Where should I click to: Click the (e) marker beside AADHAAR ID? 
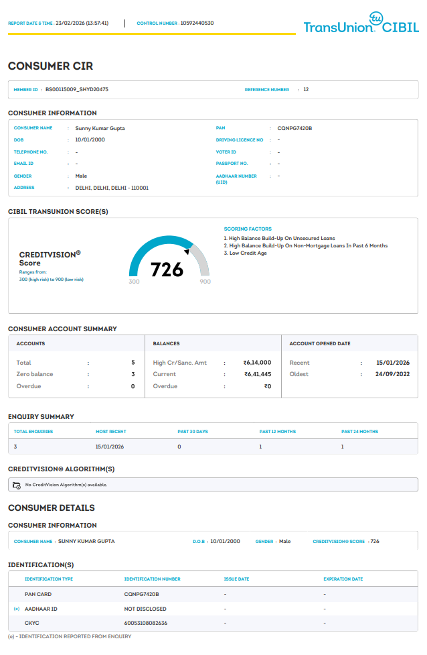pos(17,609)
